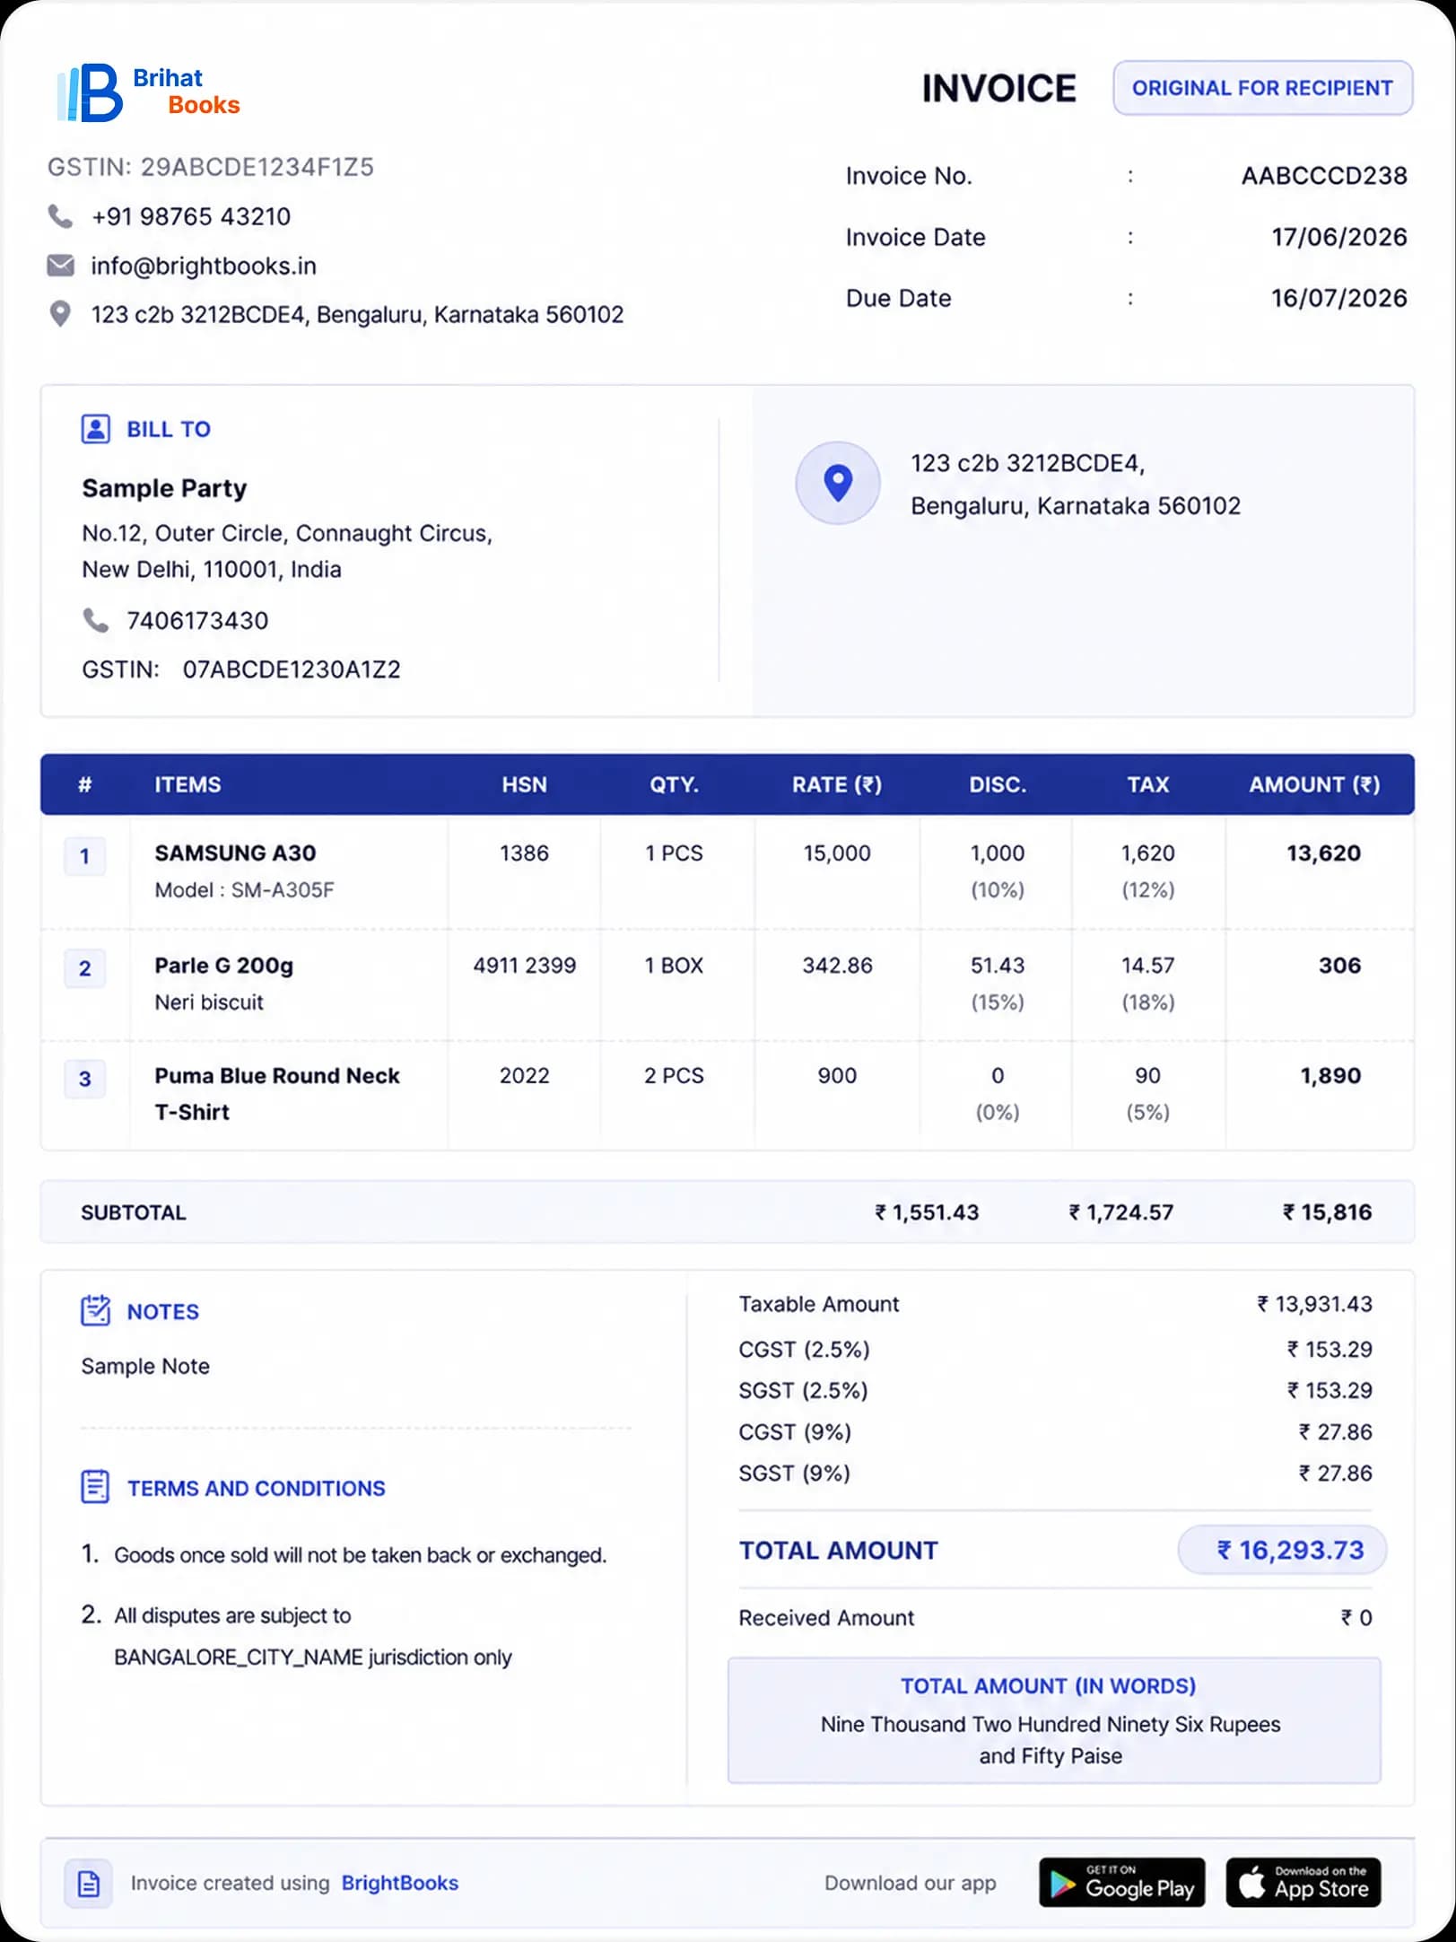Viewport: 1456px width, 1942px height.
Task: Click row number badge 1
Action: (x=85, y=856)
